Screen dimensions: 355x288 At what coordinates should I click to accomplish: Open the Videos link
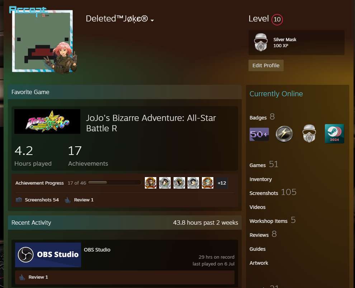pyautogui.click(x=257, y=207)
